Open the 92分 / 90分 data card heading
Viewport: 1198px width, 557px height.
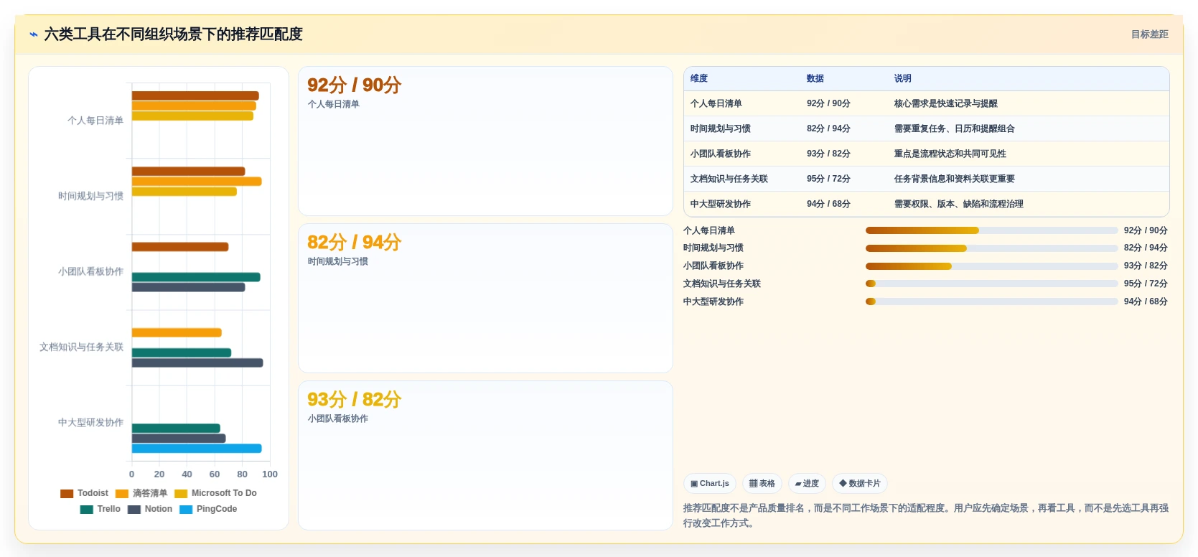(355, 85)
